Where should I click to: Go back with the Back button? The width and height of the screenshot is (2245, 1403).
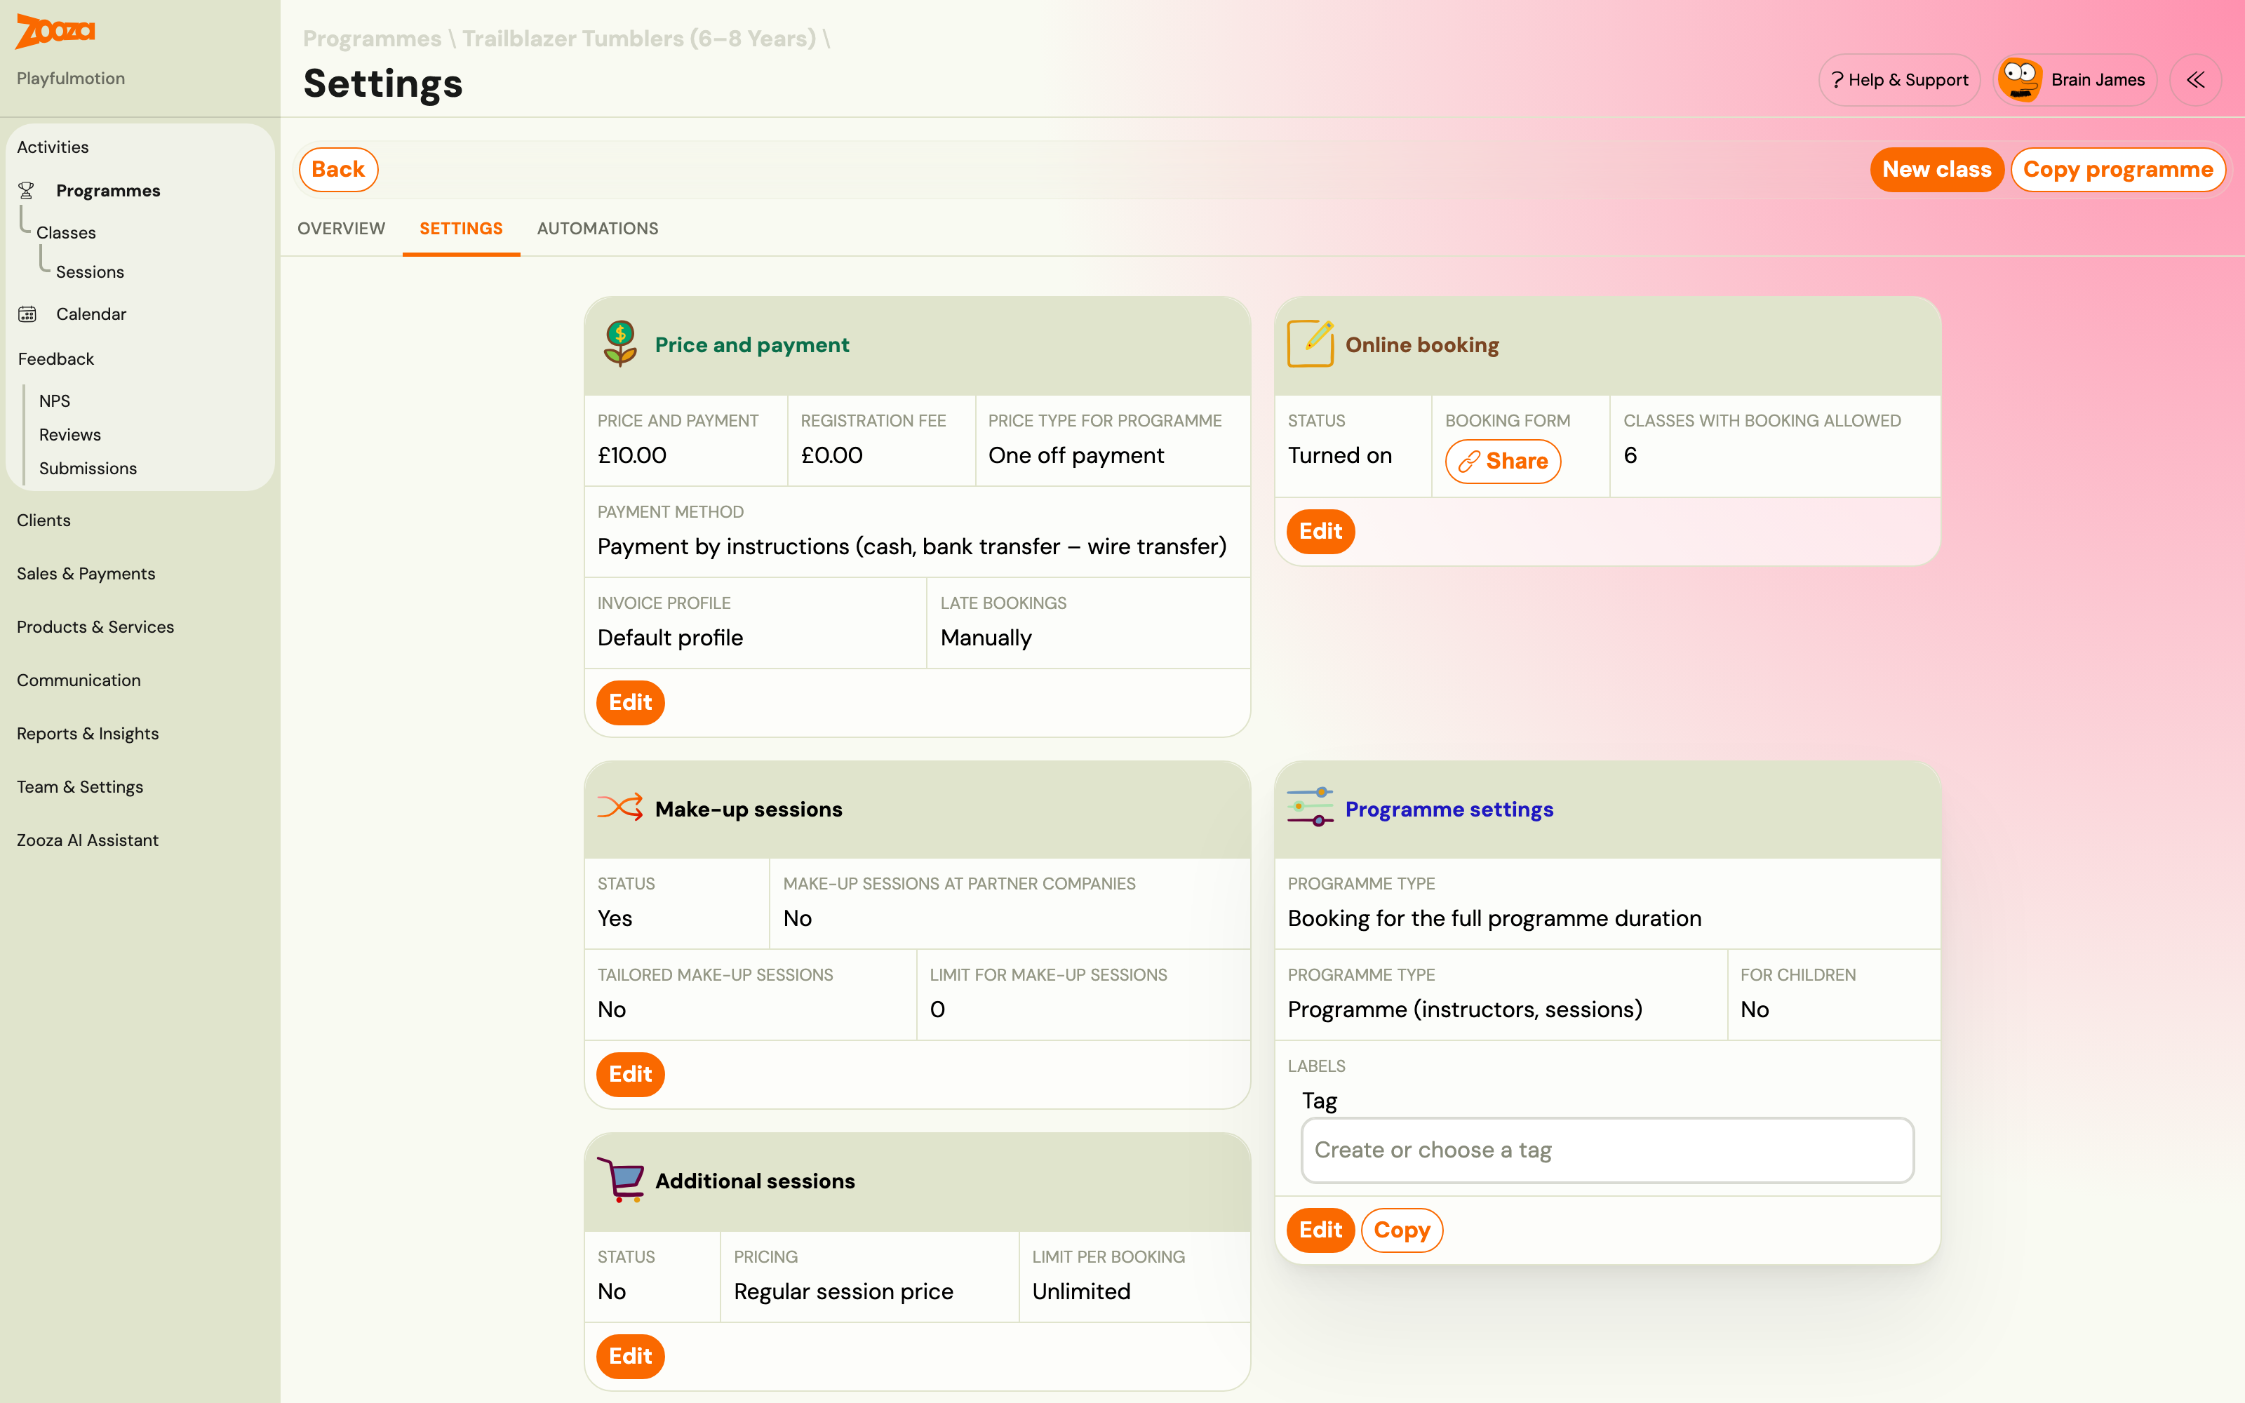tap(339, 170)
